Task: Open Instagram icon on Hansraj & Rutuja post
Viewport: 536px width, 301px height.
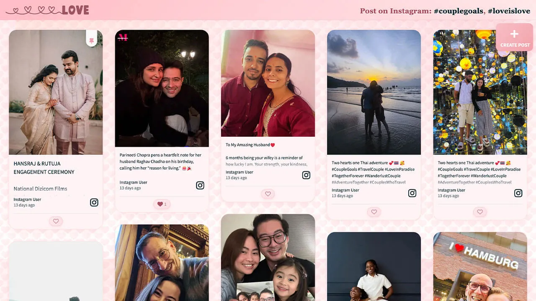Action: pos(94,202)
